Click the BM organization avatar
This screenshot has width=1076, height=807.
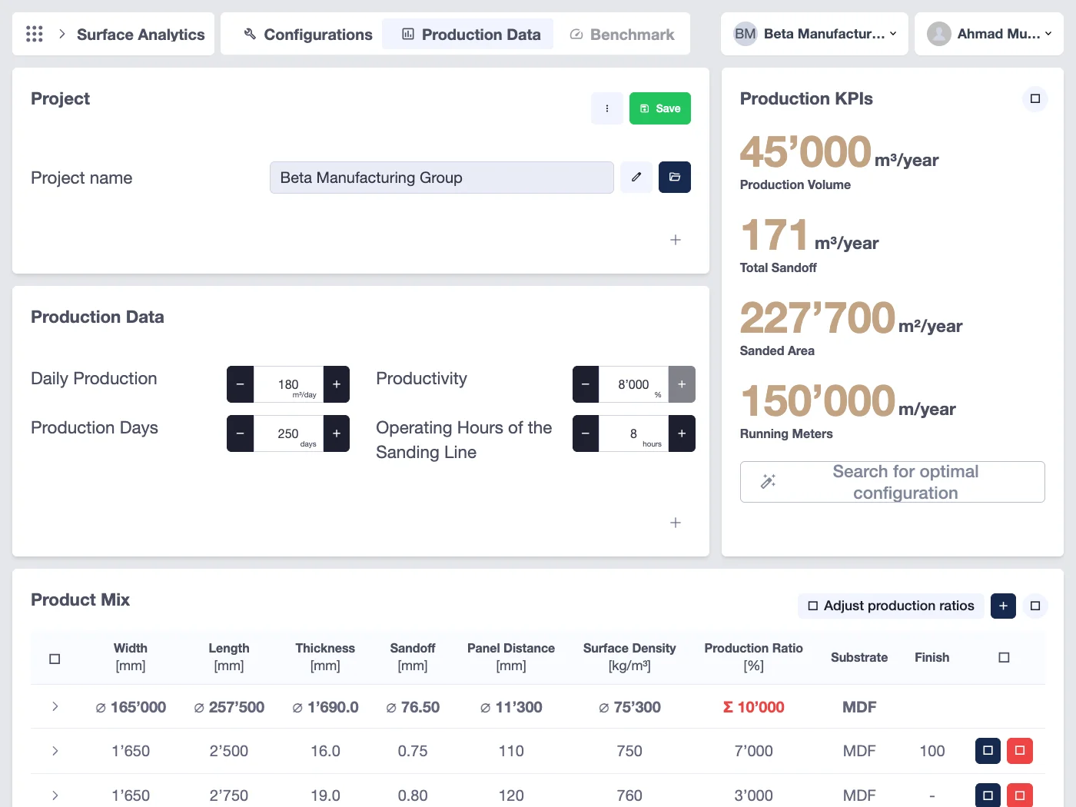(745, 34)
